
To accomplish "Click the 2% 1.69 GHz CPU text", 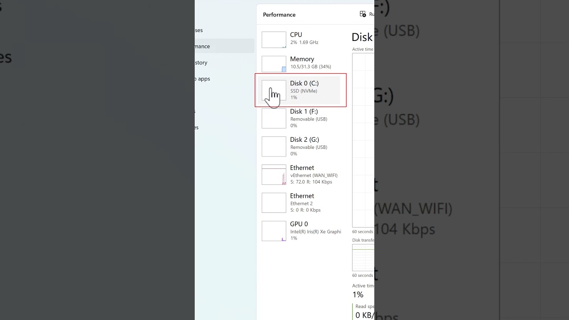I will point(305,42).
